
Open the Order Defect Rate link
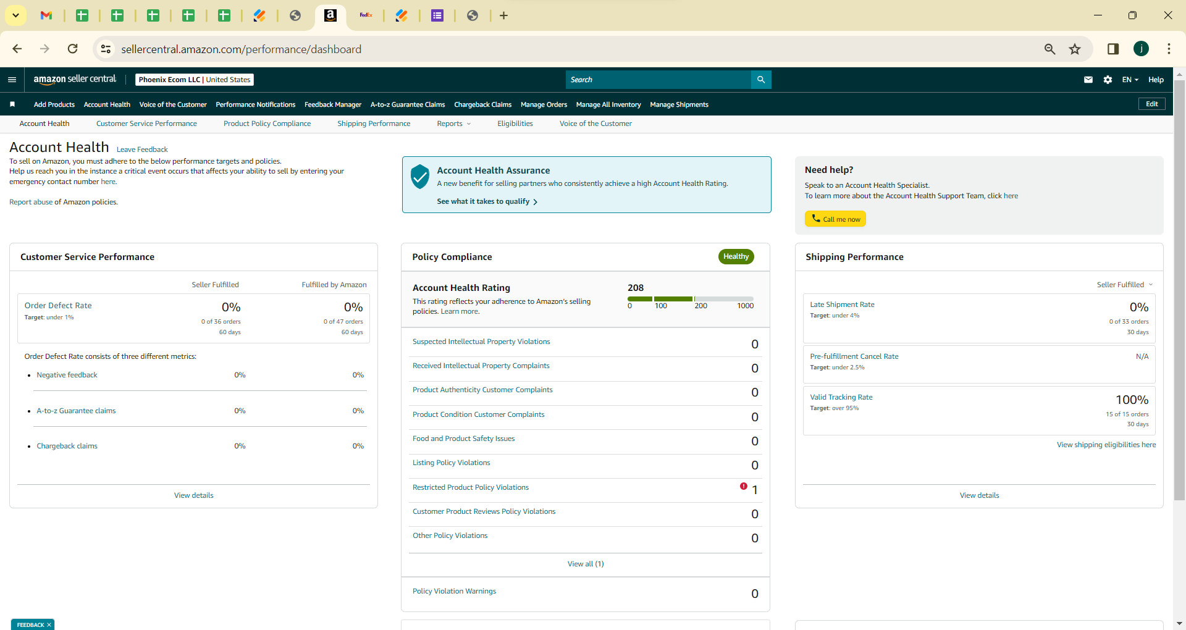point(58,305)
